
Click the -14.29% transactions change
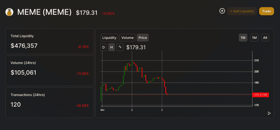82,106
